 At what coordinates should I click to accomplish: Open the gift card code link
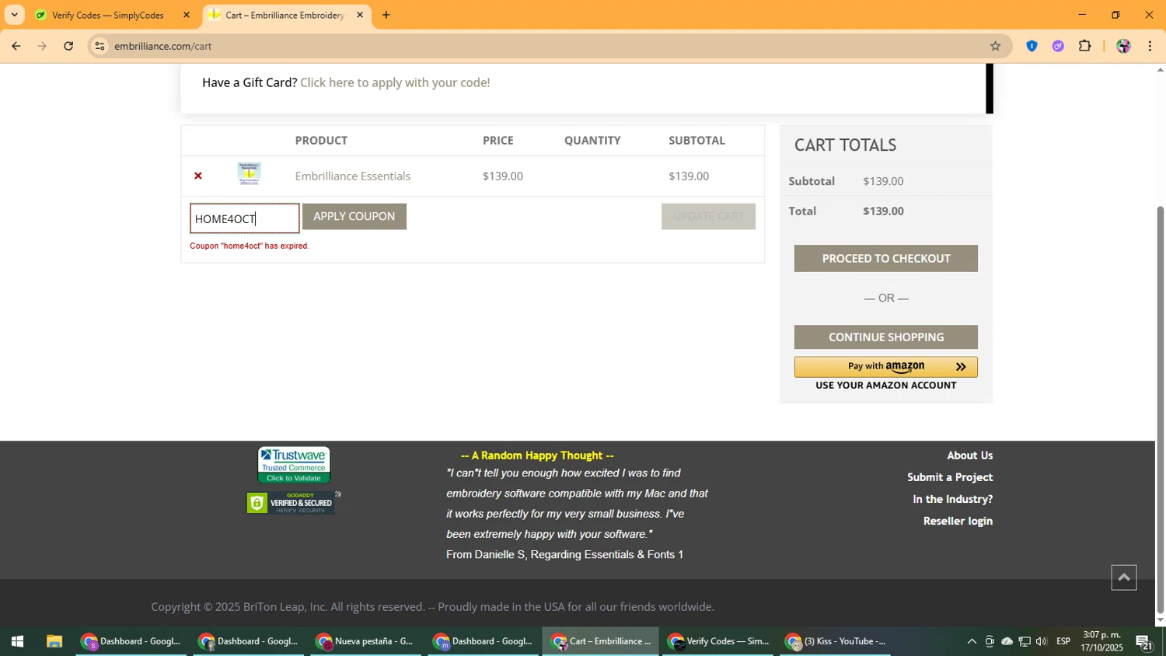click(x=395, y=82)
